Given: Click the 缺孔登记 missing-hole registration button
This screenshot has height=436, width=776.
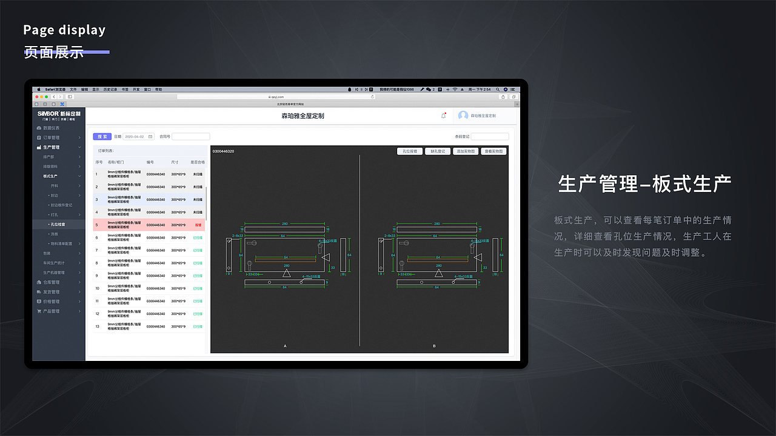Looking at the screenshot, I should click(437, 151).
